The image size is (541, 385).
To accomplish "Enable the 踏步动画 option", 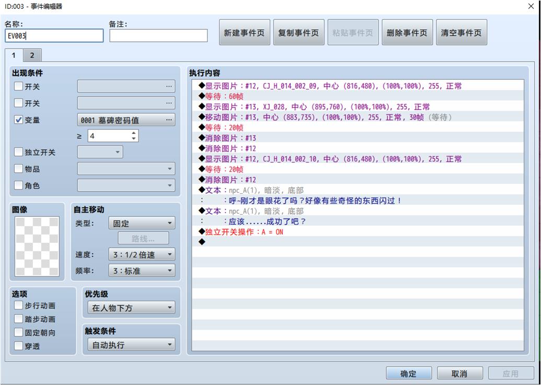I will coord(18,319).
